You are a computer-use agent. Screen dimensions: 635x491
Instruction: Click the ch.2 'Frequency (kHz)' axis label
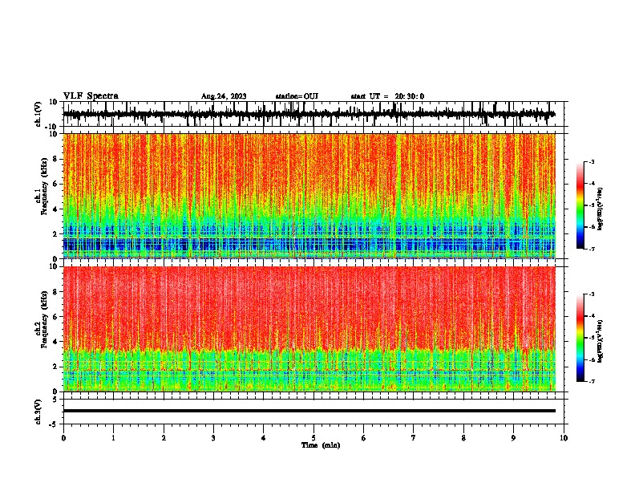point(44,319)
